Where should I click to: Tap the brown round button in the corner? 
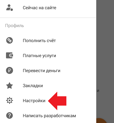pyautogui.click(x=102, y=121)
